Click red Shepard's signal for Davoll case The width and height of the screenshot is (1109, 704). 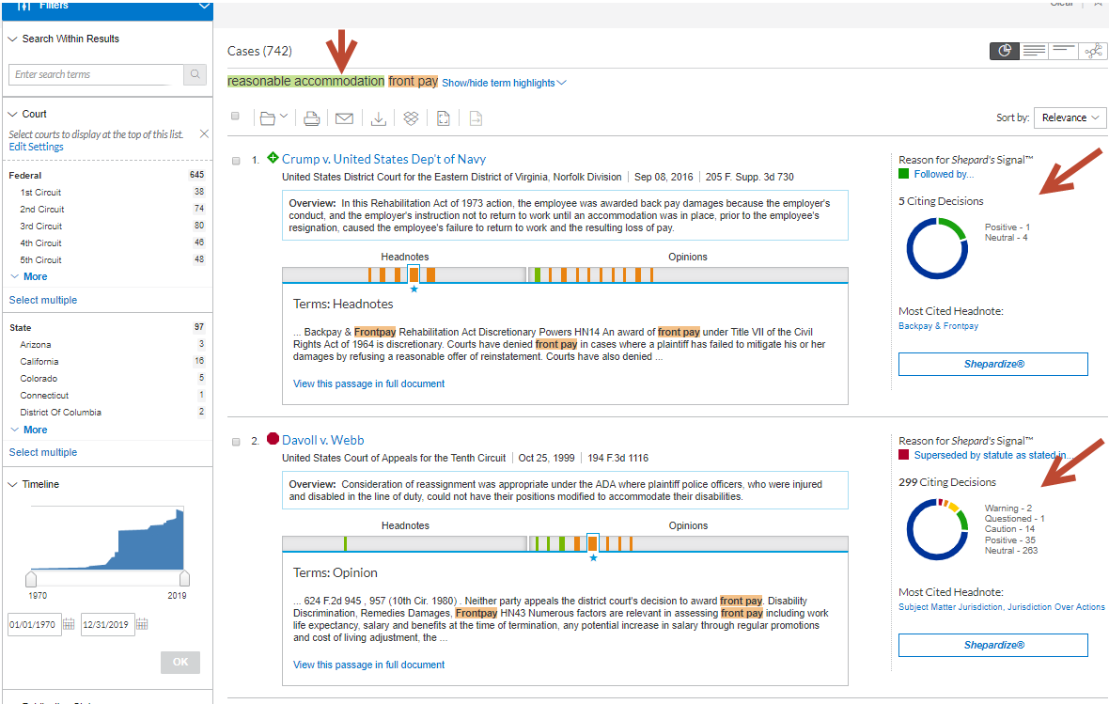273,439
